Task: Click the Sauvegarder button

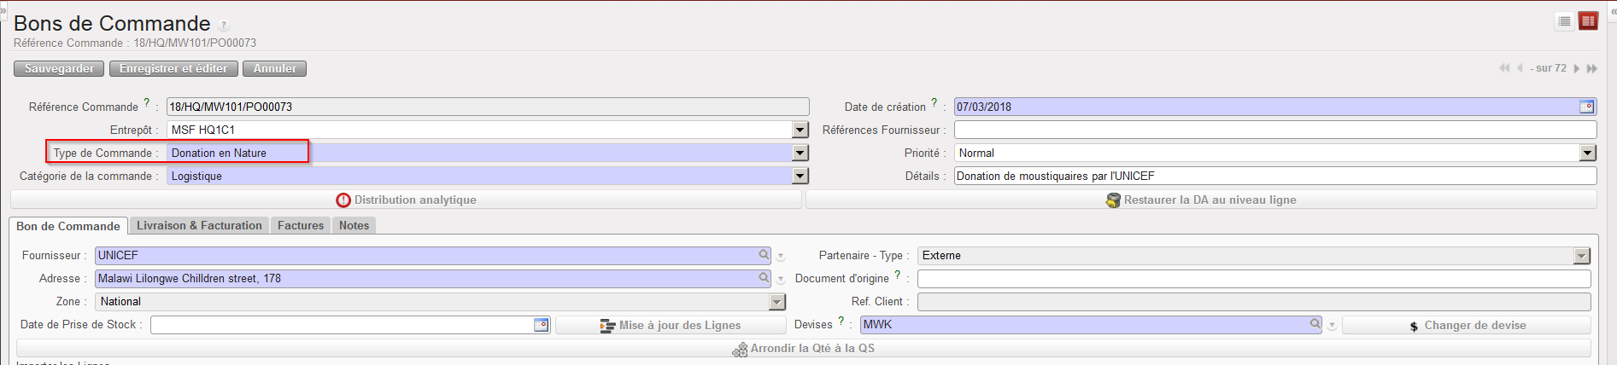Action: (x=59, y=68)
